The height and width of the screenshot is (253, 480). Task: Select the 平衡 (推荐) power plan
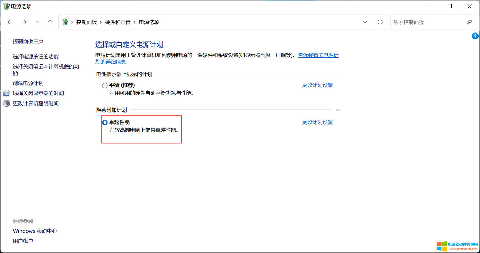pos(105,85)
